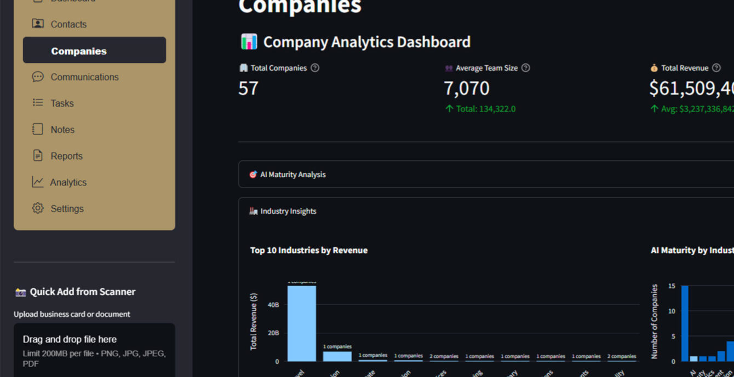Click the Tasks list icon
734x377 pixels.
pyautogui.click(x=38, y=103)
